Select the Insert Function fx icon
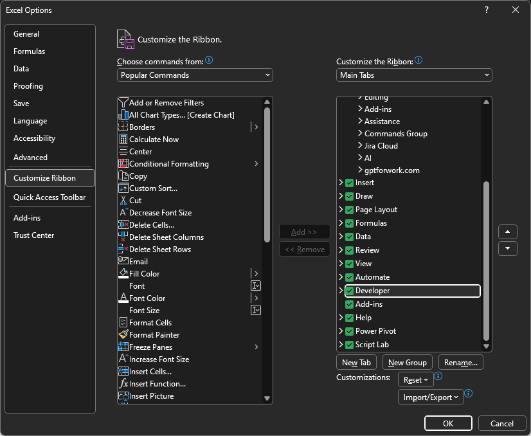531x436 pixels. click(123, 384)
